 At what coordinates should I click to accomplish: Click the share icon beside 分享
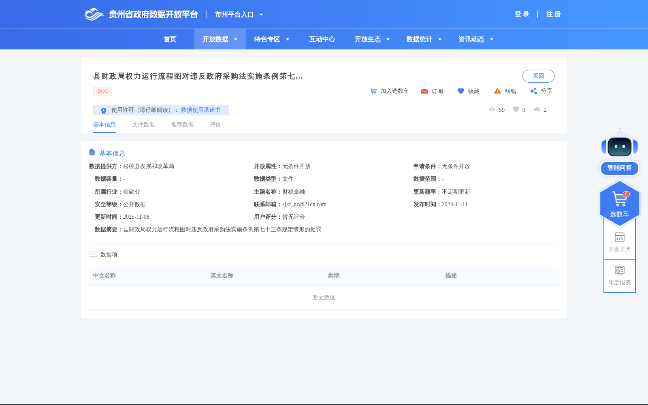click(534, 91)
